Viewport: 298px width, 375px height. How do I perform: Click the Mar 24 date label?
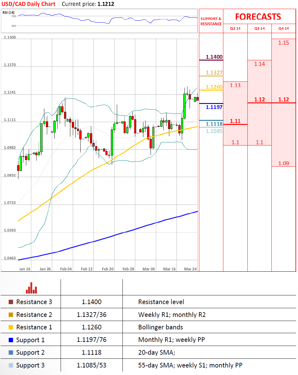pos(190,269)
